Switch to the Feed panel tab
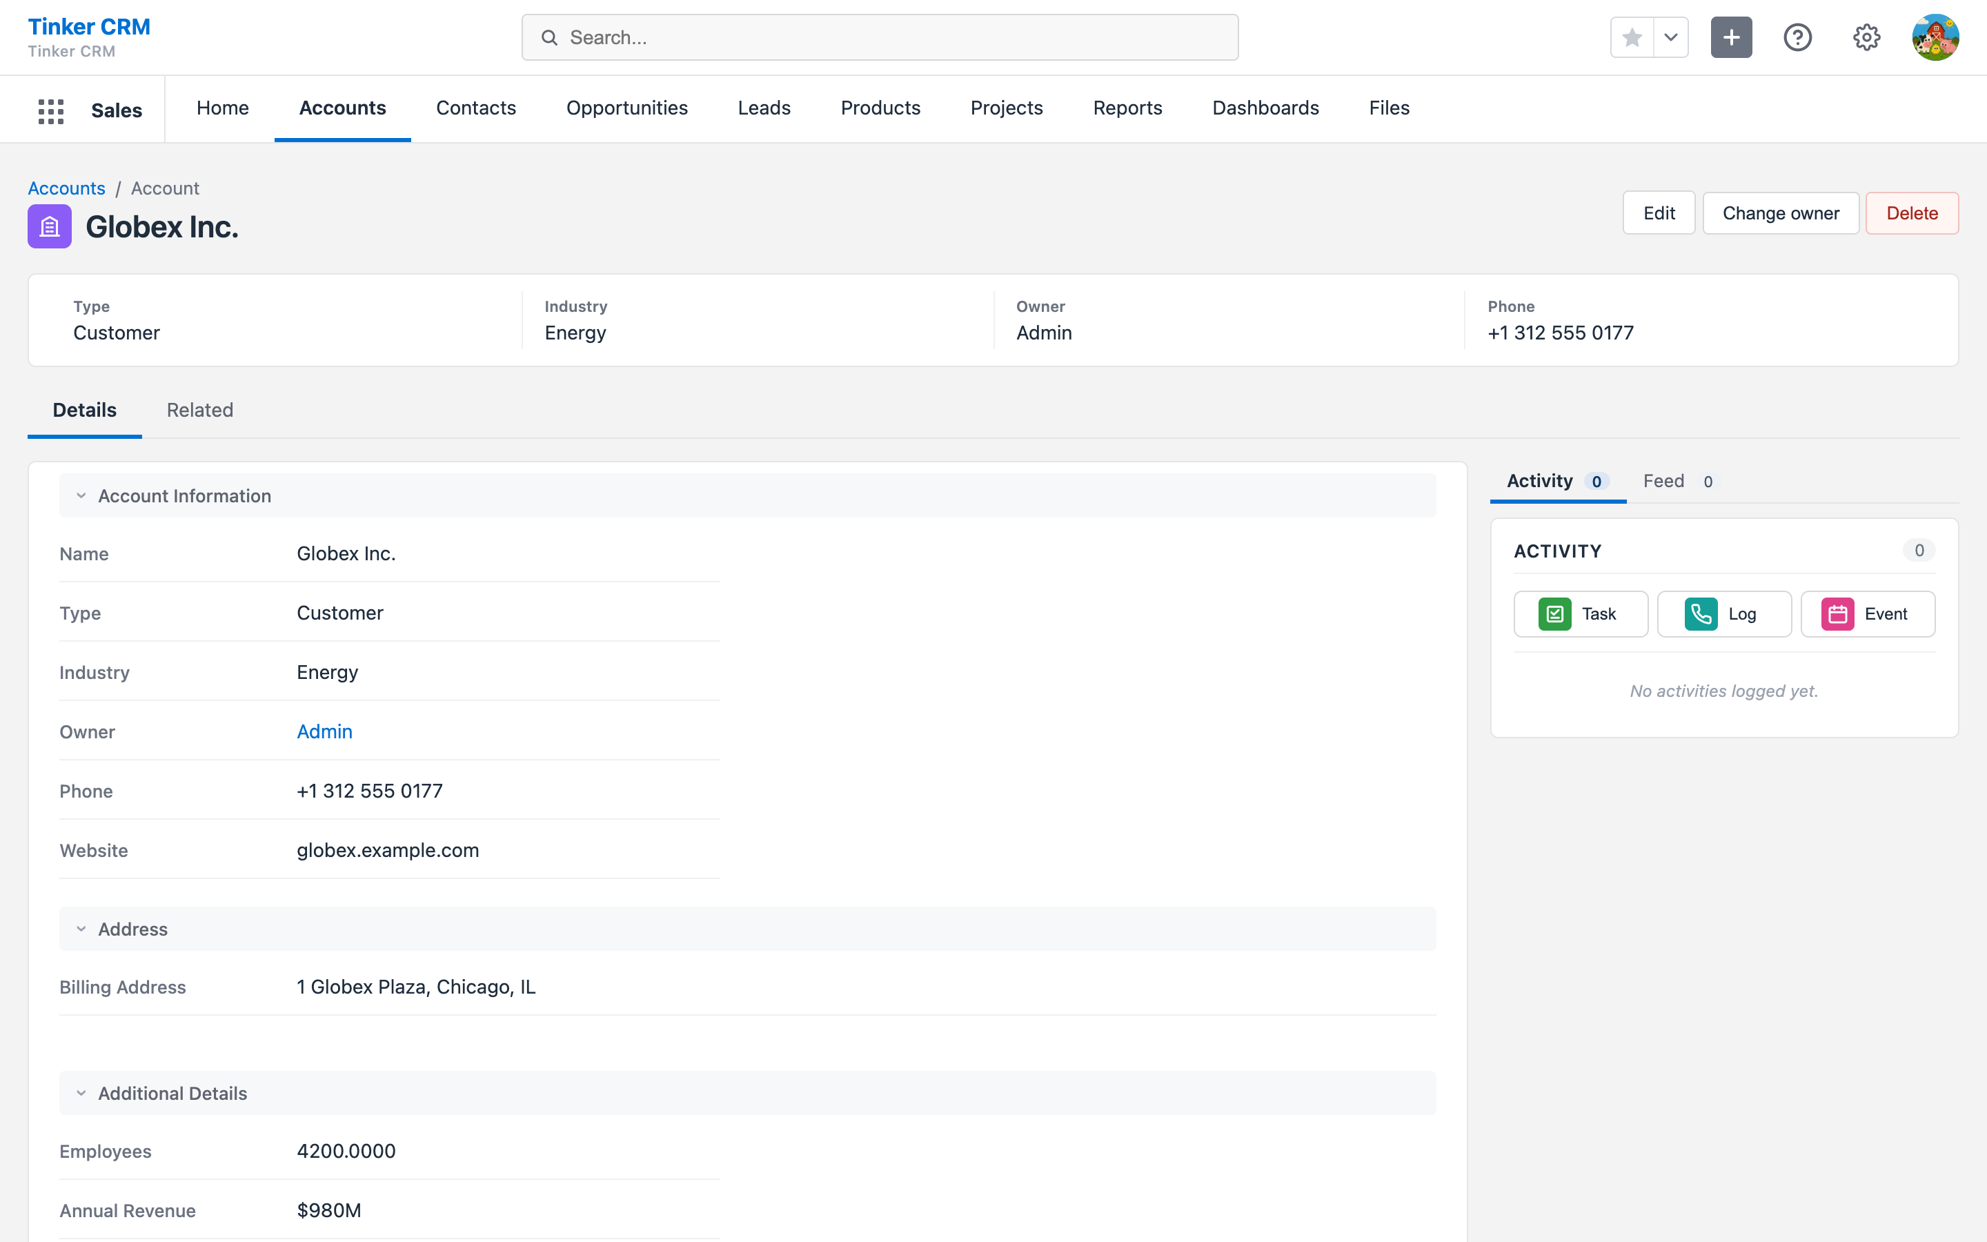Viewport: 1987px width, 1242px height. point(1677,482)
